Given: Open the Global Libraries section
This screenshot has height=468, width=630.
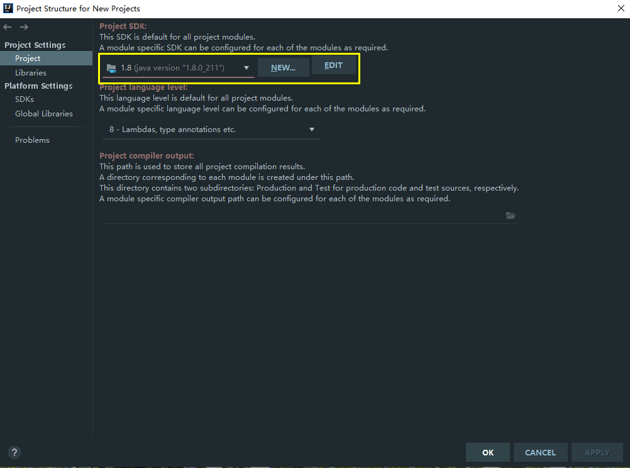Looking at the screenshot, I should pyautogui.click(x=44, y=114).
